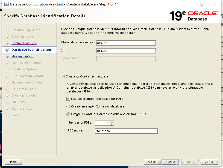Select Database Identification step in sidebar
Image resolution: width=223 pixels, height=168 pixels.
point(31,50)
